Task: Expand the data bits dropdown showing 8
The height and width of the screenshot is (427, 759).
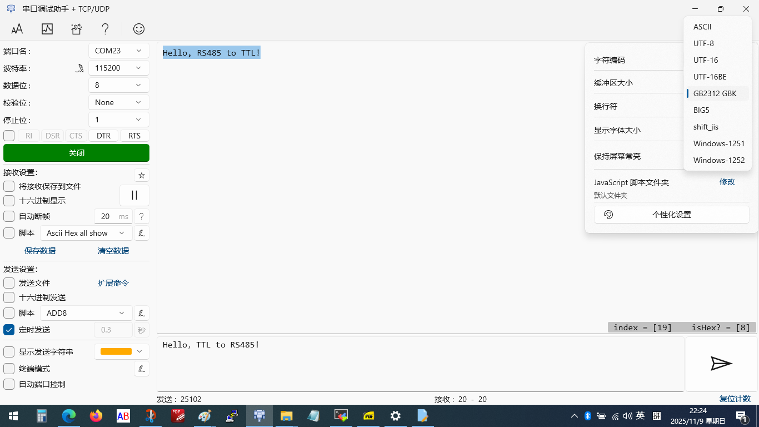Action: point(119,85)
